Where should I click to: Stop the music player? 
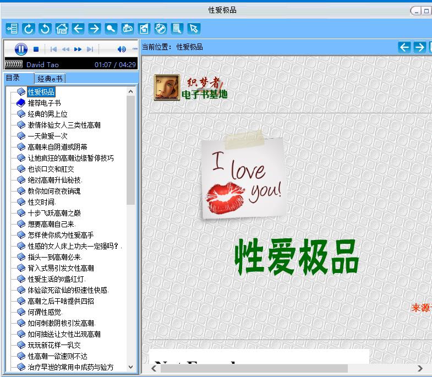(x=36, y=50)
